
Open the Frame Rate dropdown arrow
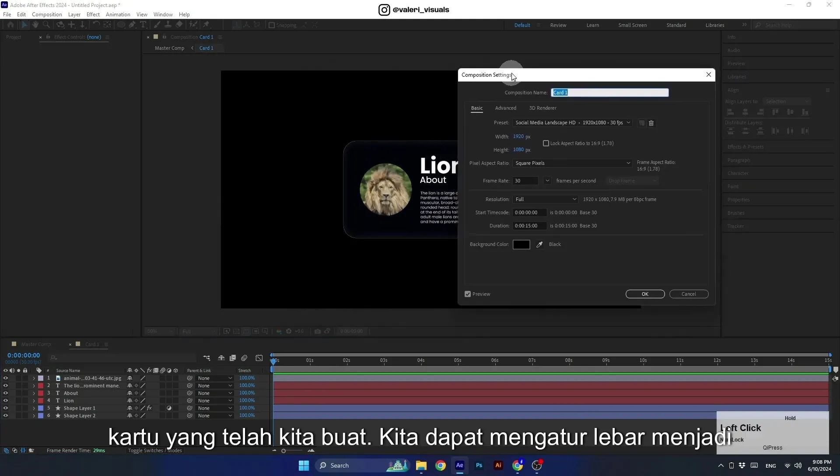pyautogui.click(x=547, y=181)
